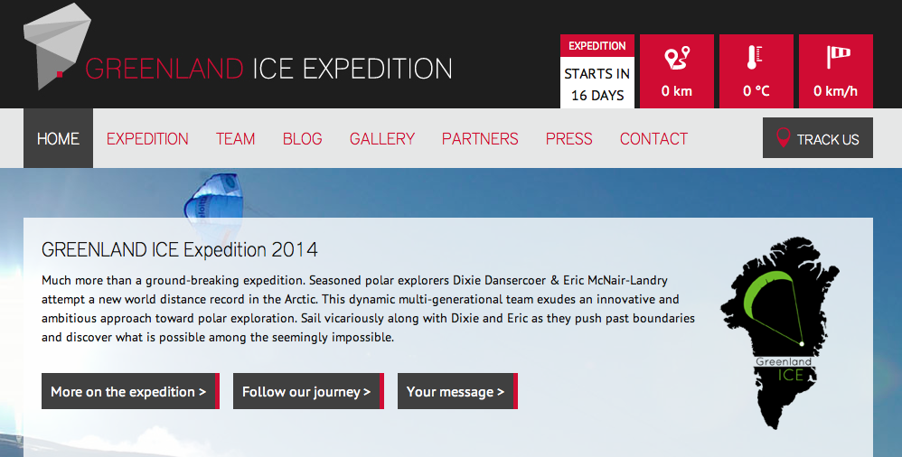Viewport: 902px width, 457px height.
Task: Open the 'Your message' button
Action: pos(456,391)
